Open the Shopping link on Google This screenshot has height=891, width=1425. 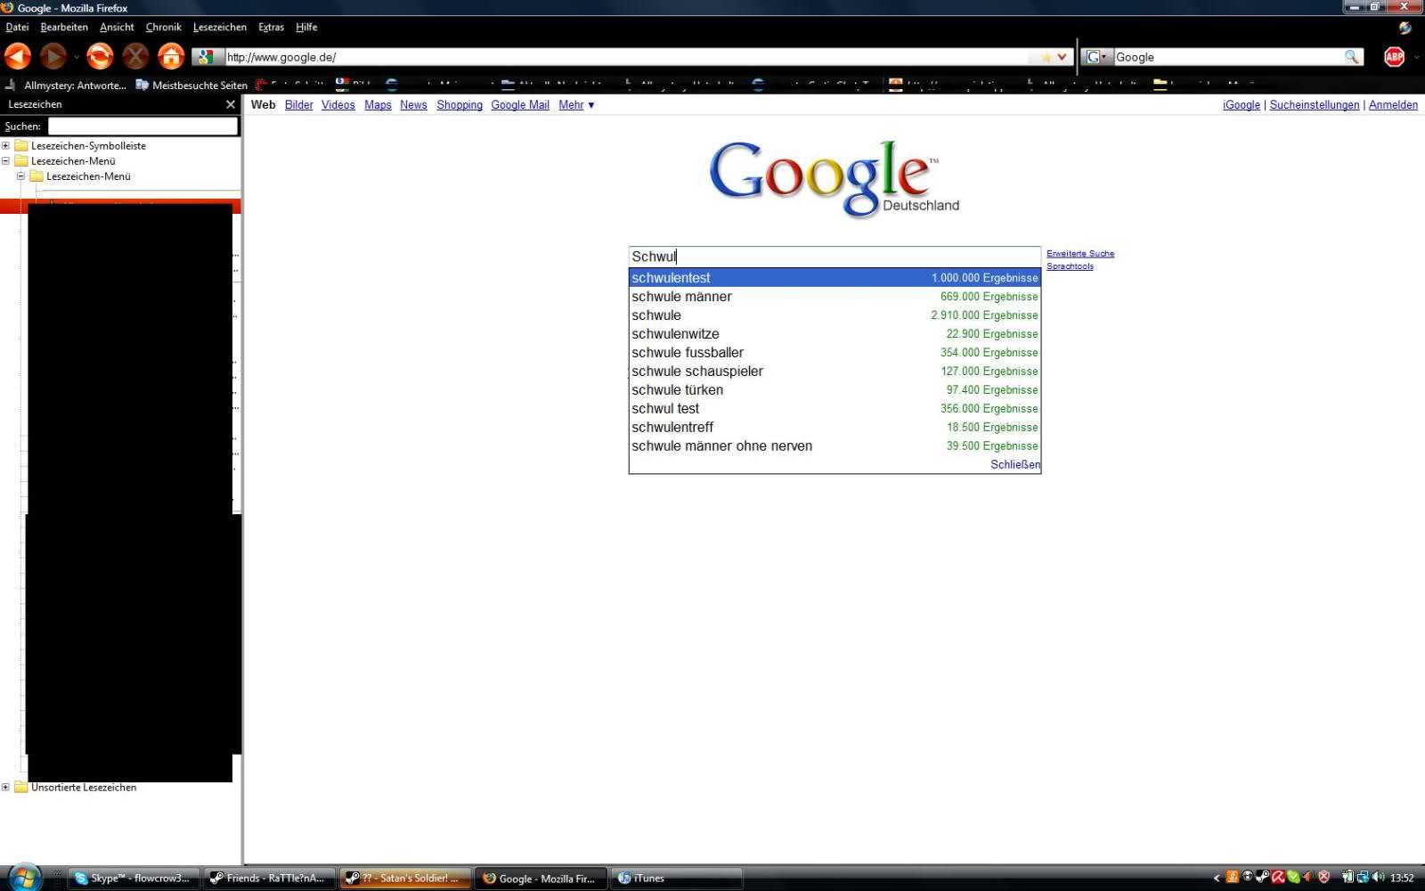tap(460, 105)
